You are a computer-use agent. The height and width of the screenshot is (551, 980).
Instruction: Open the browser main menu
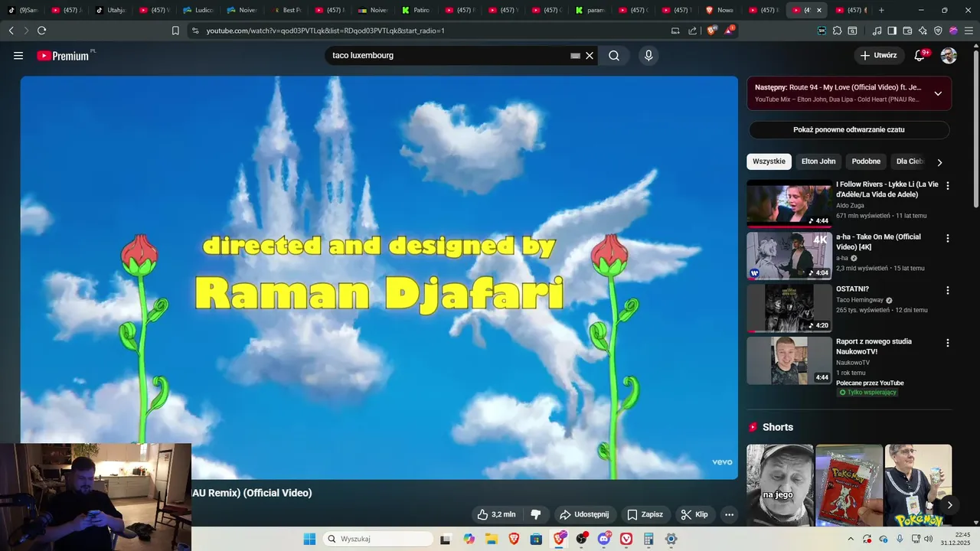coord(969,31)
